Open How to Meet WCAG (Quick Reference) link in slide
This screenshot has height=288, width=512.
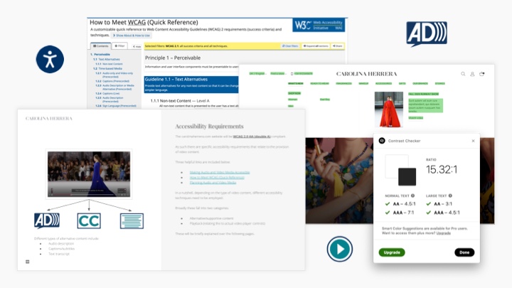pos(217,178)
